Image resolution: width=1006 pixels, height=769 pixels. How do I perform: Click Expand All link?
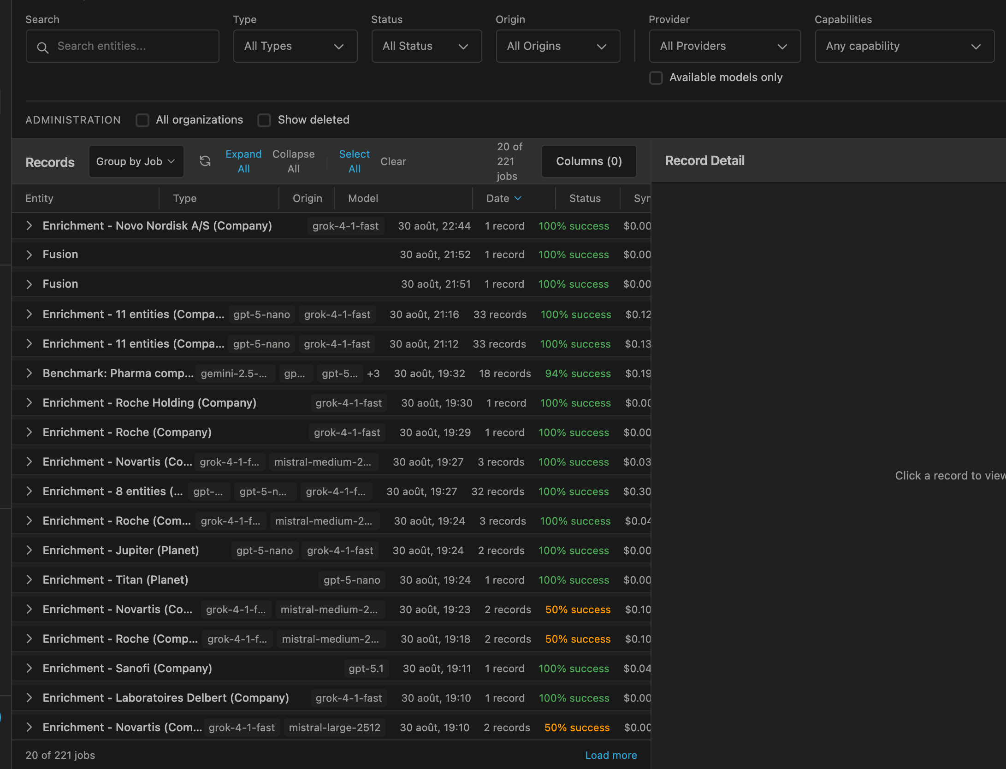tap(243, 161)
